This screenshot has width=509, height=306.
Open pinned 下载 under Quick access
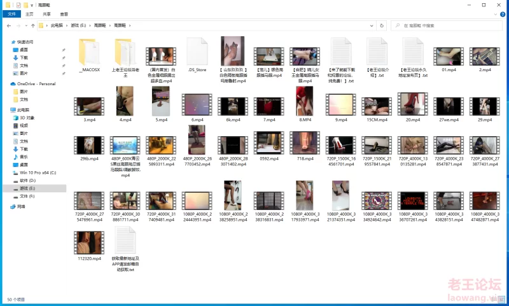tap(24, 57)
